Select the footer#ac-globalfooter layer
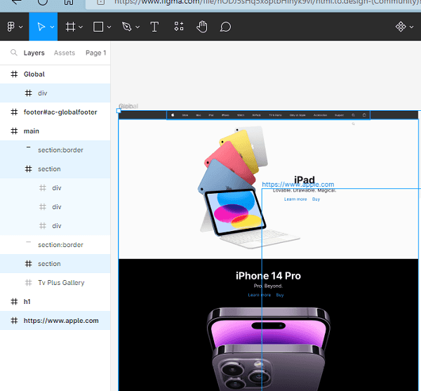The width and height of the screenshot is (421, 391). (60, 112)
